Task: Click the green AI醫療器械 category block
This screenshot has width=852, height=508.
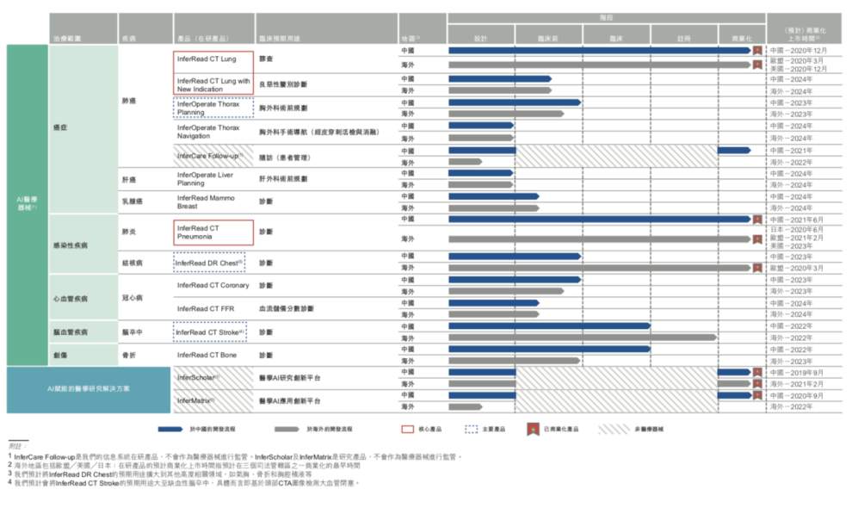Action: pyautogui.click(x=27, y=204)
